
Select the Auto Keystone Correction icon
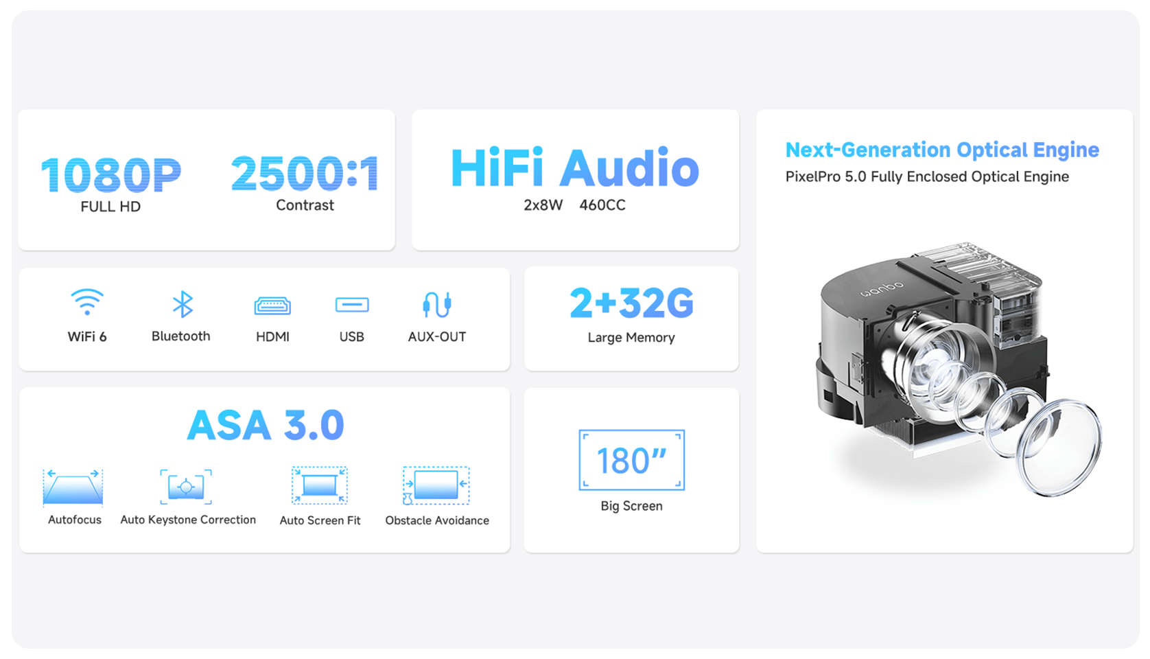(186, 487)
